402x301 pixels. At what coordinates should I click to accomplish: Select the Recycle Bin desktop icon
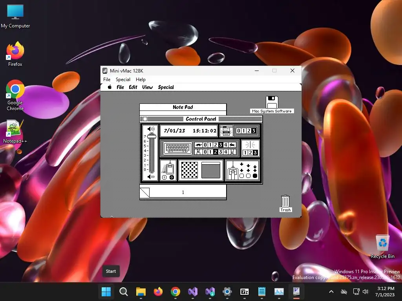[x=382, y=247]
